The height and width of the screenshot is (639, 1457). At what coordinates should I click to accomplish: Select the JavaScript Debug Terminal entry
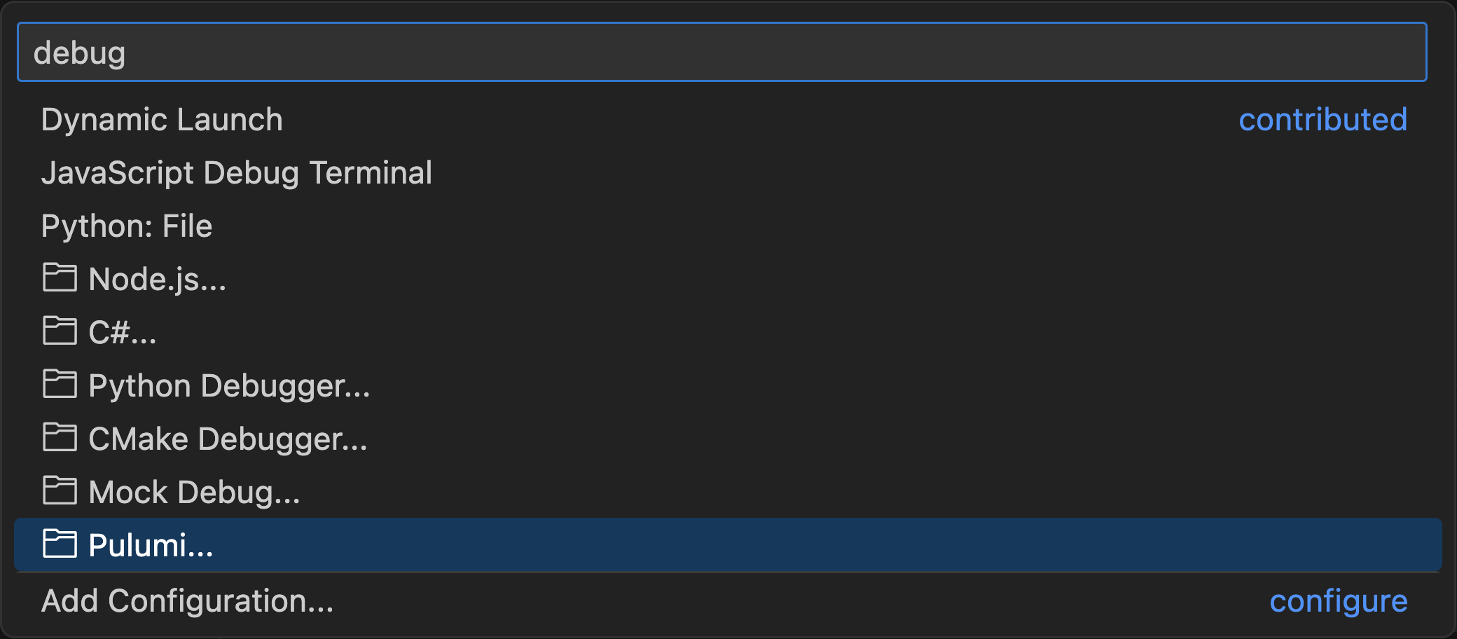click(237, 172)
